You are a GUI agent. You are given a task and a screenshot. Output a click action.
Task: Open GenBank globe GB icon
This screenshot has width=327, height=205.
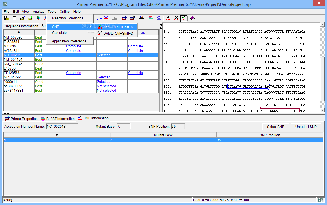[38, 19]
